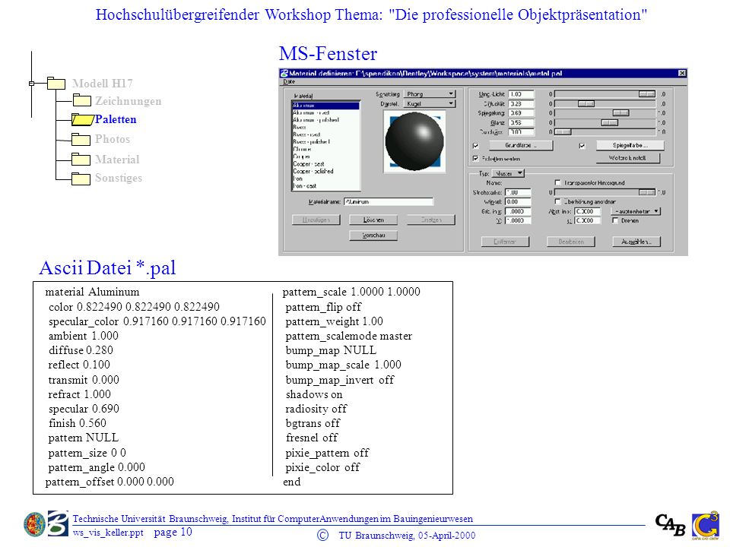The image size is (730, 547).
Task: Click the Sonstiges folder icon
Action: tap(81, 179)
